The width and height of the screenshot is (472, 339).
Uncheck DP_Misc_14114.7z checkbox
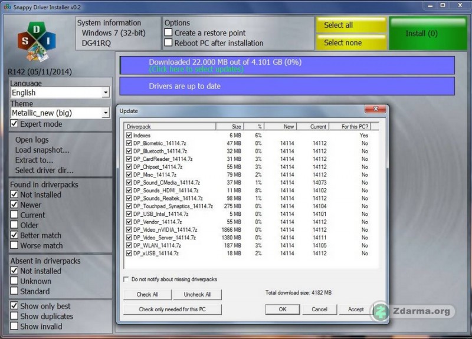click(129, 175)
